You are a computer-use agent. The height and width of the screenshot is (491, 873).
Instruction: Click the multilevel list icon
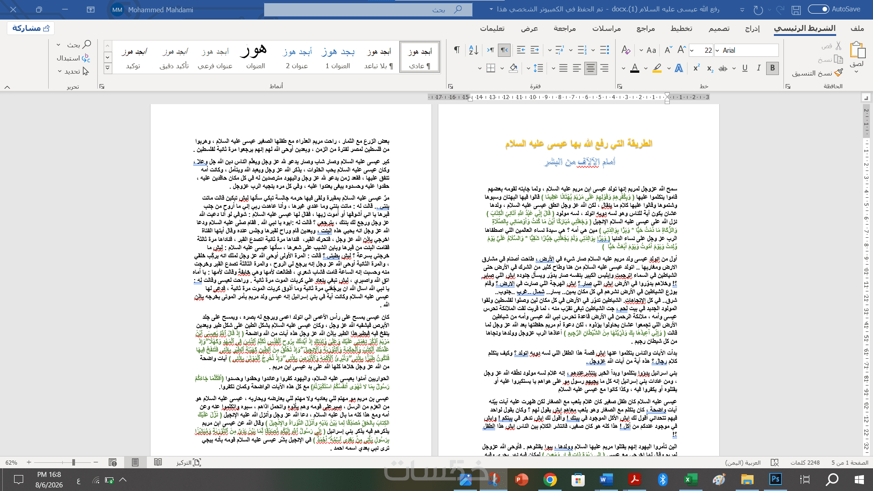point(560,50)
